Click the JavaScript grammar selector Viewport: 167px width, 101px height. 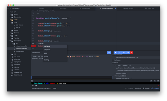click(138, 88)
